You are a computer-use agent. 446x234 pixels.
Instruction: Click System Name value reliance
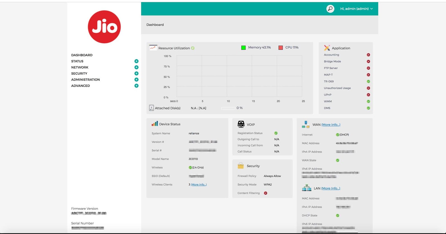coord(194,133)
